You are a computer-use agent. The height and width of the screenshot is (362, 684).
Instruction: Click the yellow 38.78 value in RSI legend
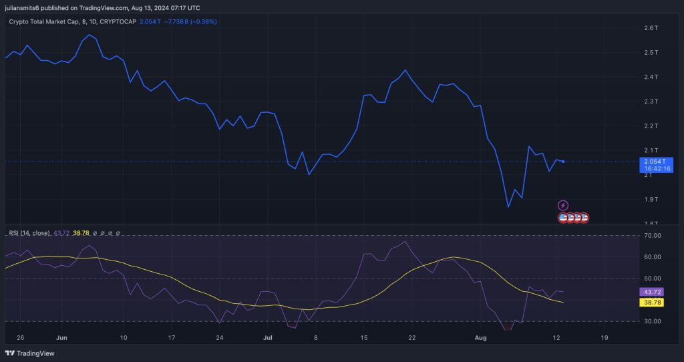click(x=81, y=233)
